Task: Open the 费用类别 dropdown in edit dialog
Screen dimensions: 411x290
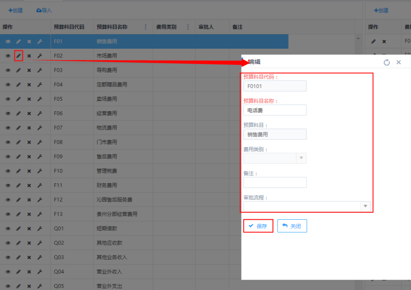Action: point(301,158)
